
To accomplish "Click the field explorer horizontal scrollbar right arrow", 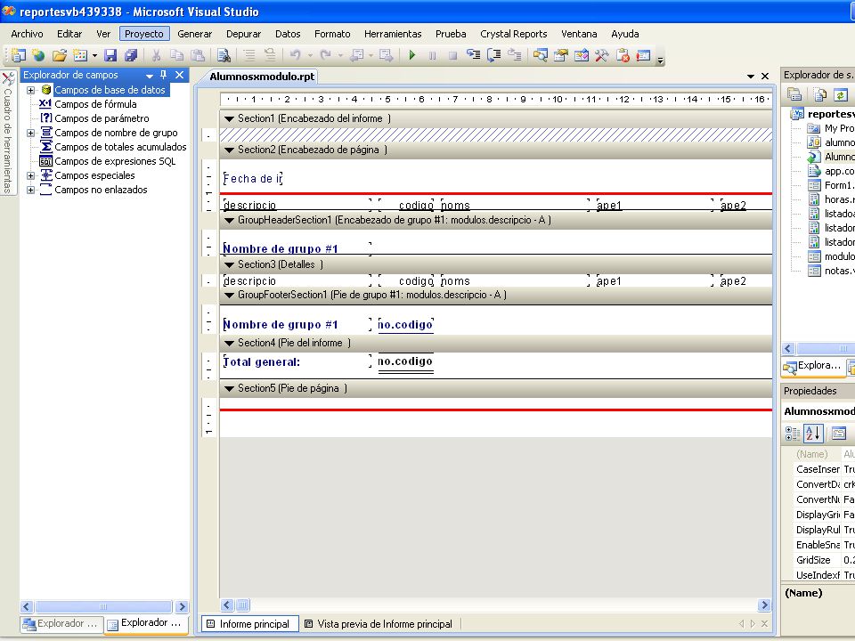I will [182, 606].
